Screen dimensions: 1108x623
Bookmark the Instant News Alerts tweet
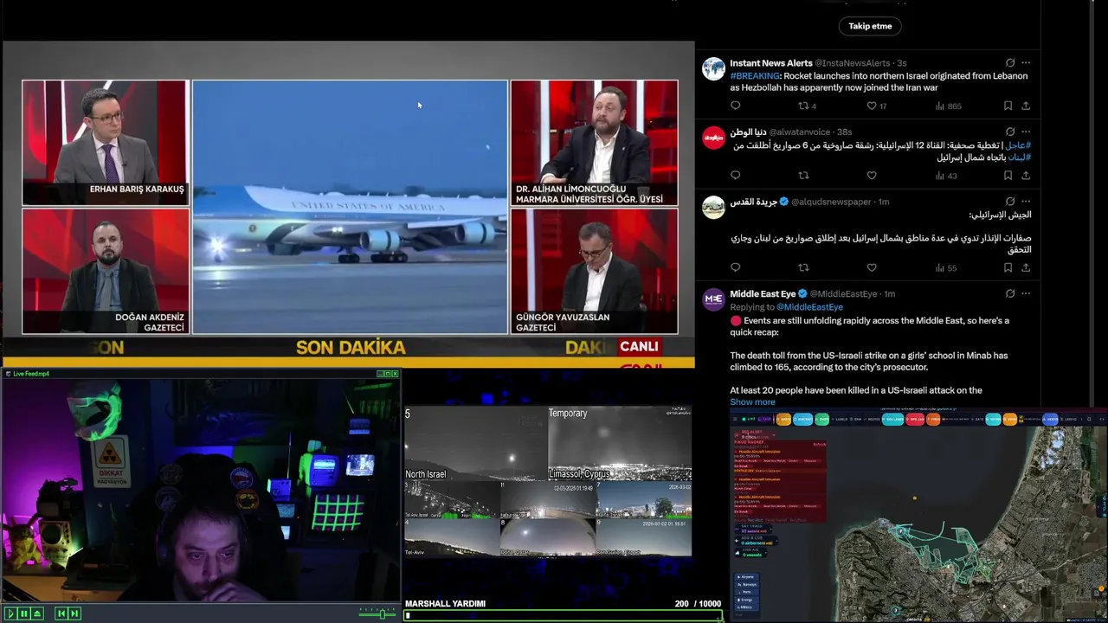tap(1008, 106)
